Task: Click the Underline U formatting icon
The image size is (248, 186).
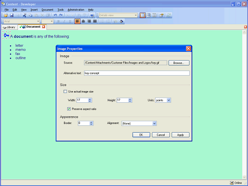Action: tap(70, 21)
